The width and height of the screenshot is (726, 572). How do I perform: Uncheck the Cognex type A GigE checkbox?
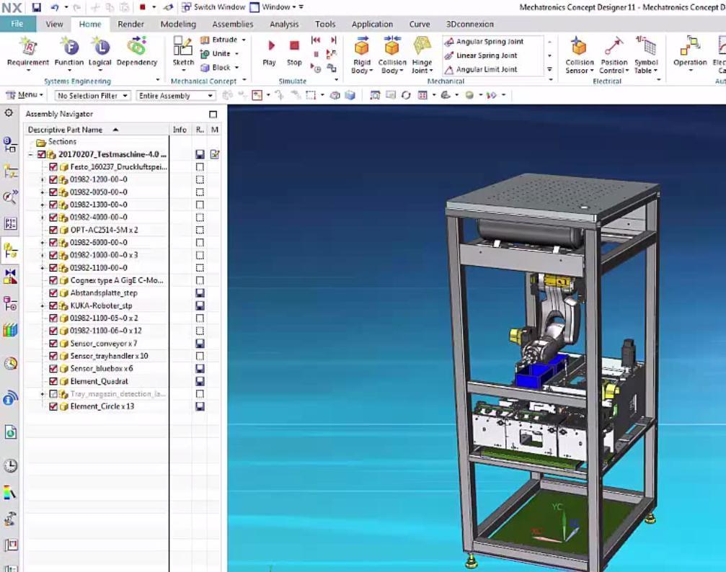click(53, 280)
